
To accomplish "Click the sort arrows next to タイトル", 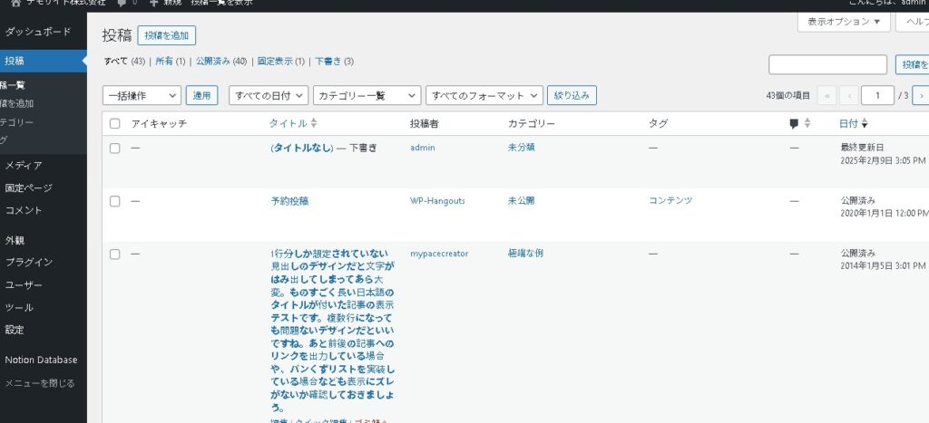I will pos(314,123).
